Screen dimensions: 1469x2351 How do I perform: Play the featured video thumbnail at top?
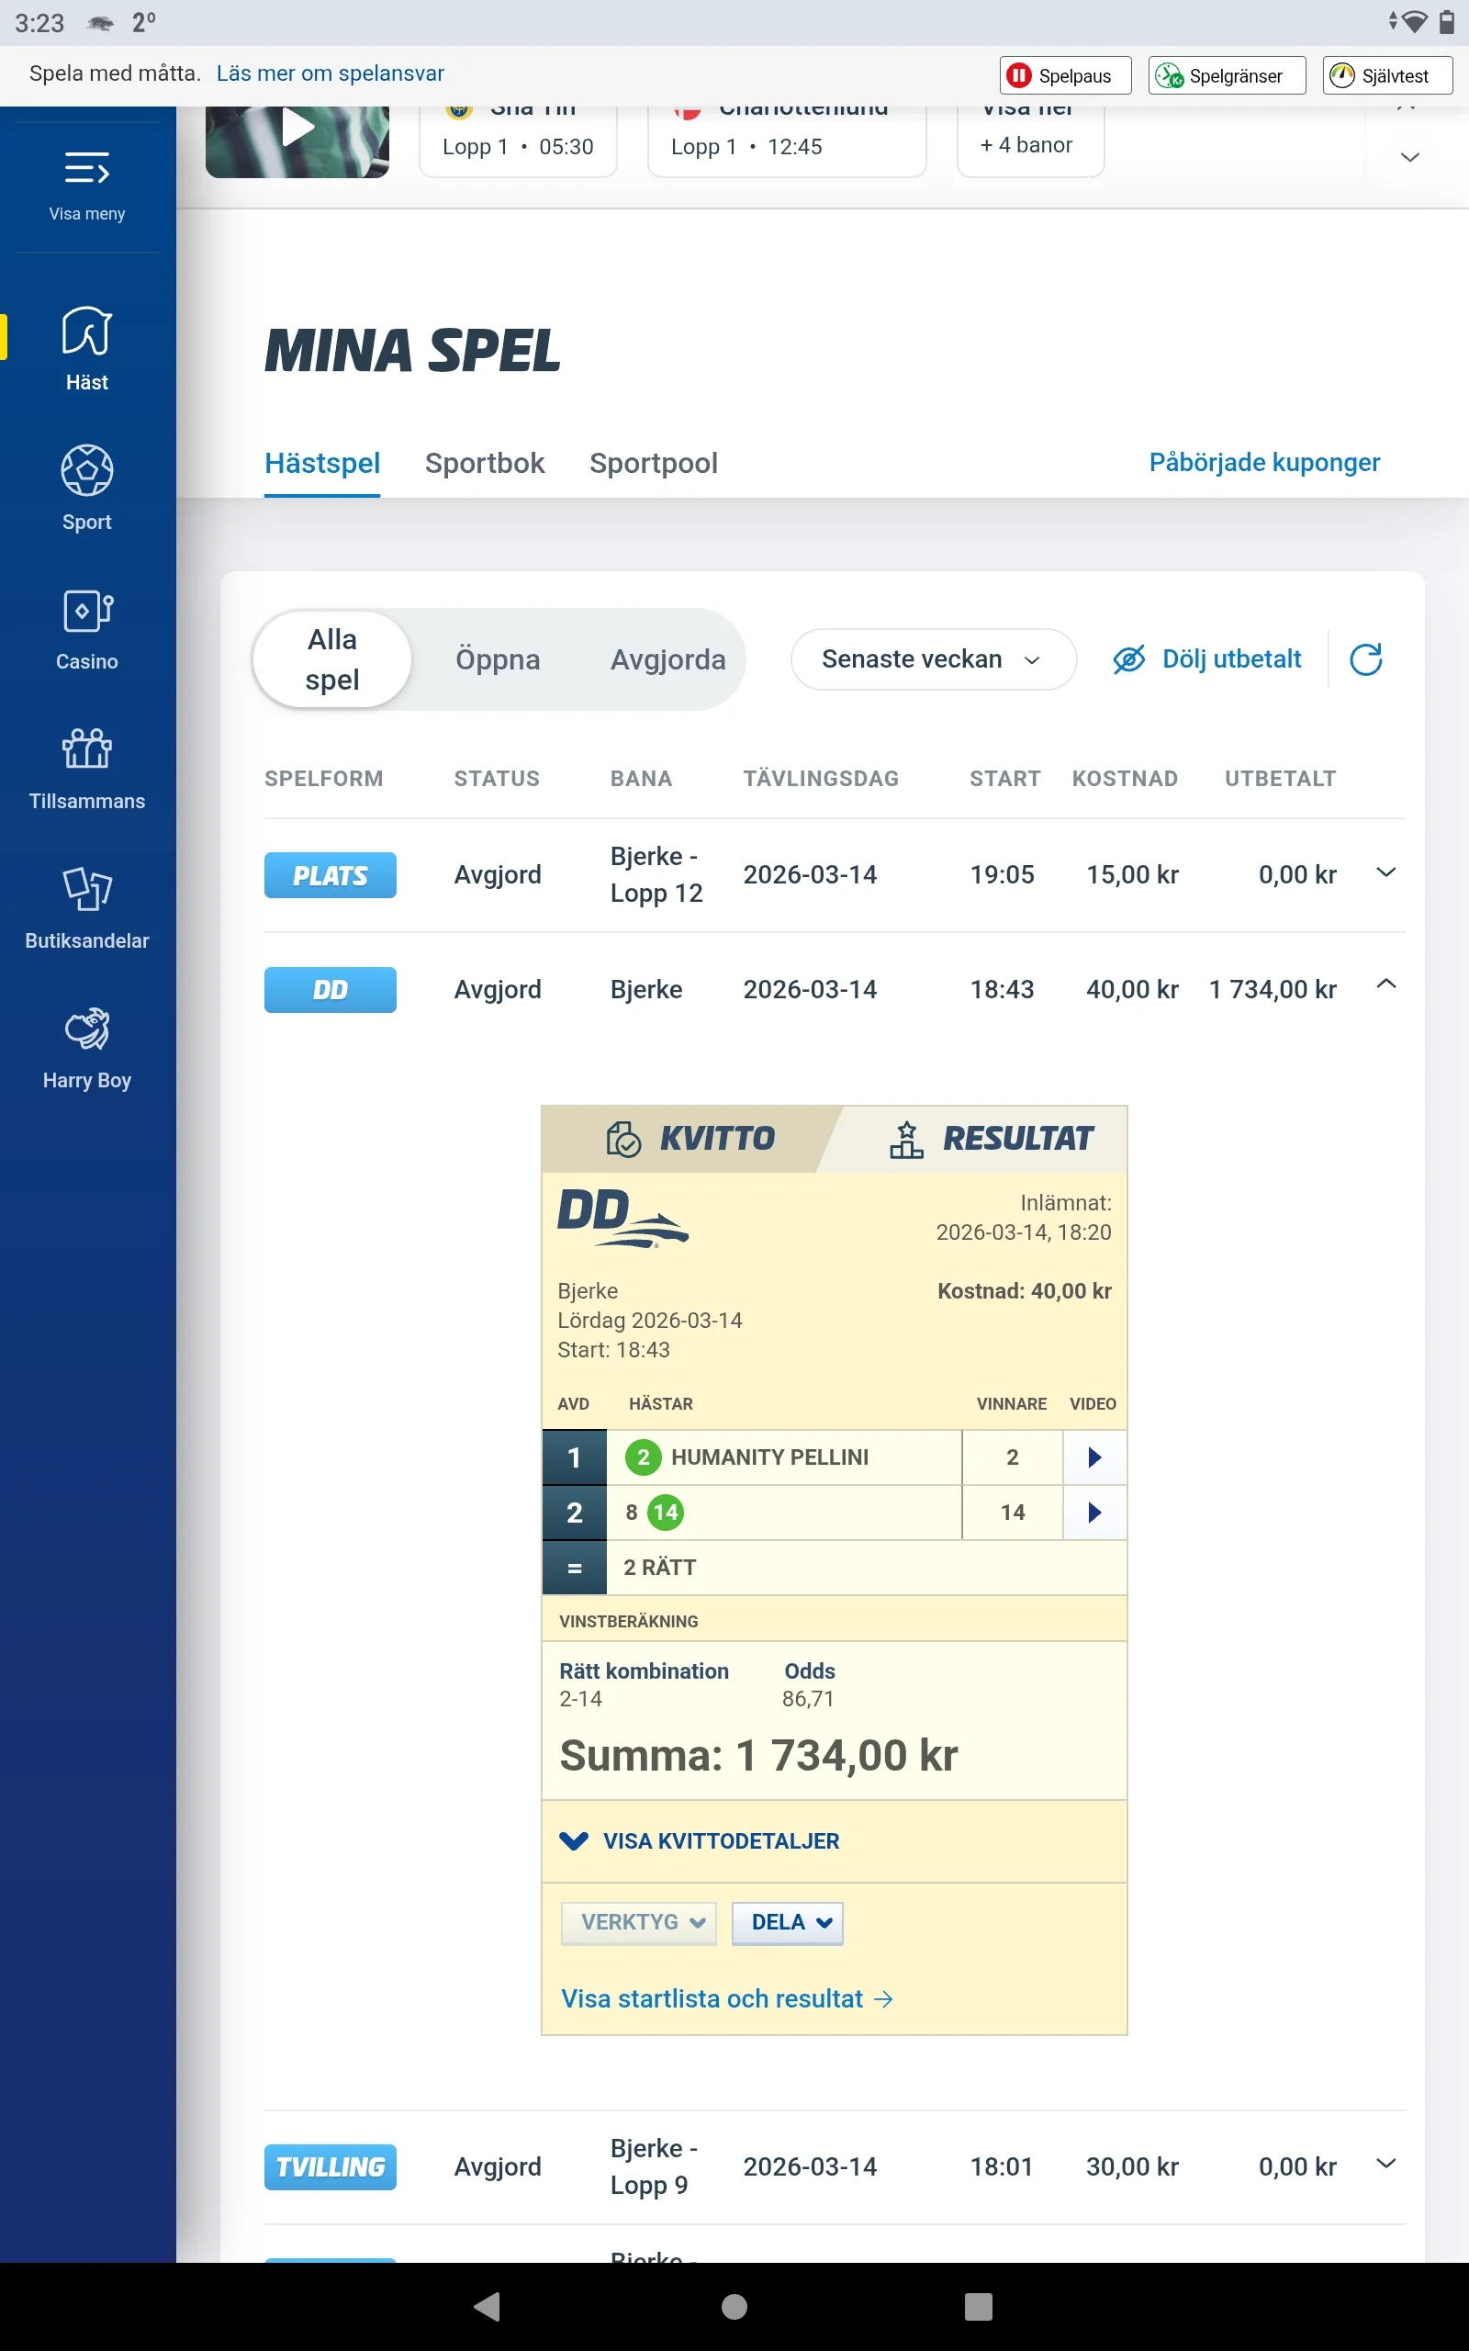pos(297,128)
